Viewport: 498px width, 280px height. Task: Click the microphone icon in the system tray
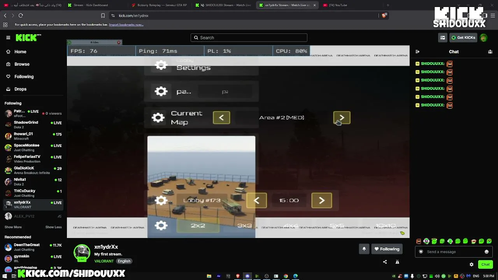(412, 276)
